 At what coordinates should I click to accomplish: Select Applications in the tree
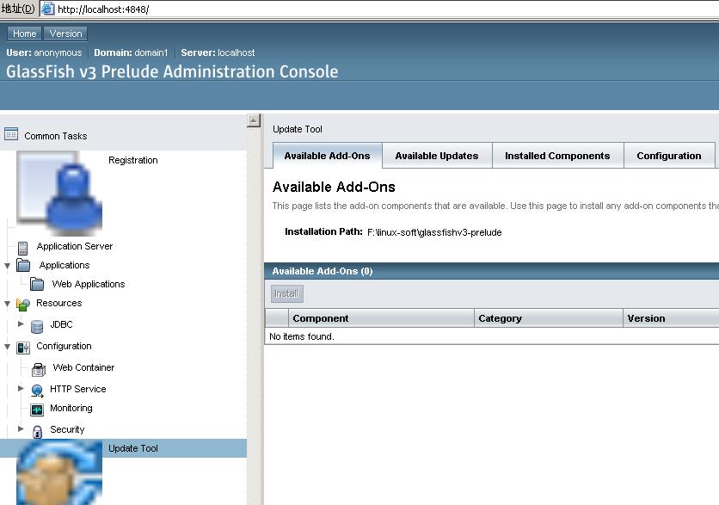65,265
